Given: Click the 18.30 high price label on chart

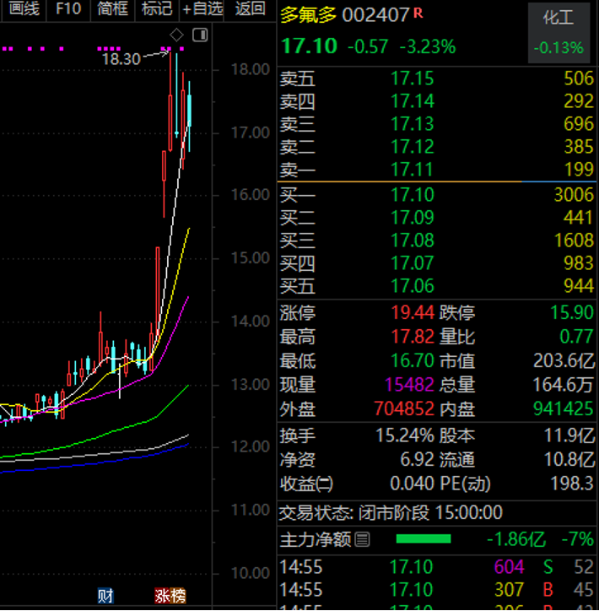Looking at the screenshot, I should [x=121, y=59].
